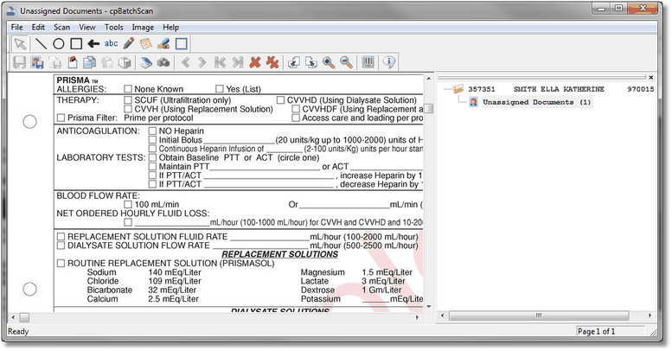Check the None Known allergies box

128,89
